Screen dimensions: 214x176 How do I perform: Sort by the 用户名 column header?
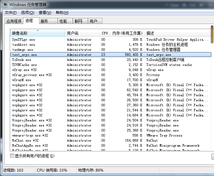[82, 33]
